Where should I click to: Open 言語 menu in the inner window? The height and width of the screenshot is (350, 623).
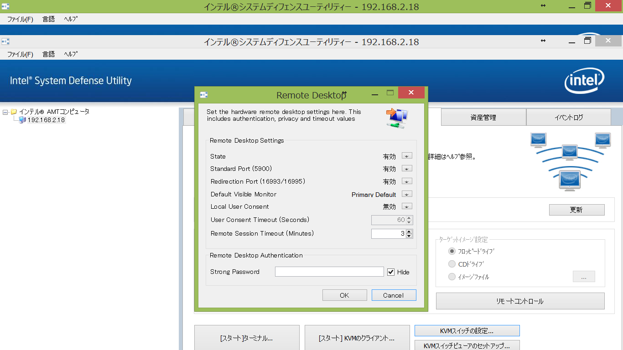(x=49, y=54)
